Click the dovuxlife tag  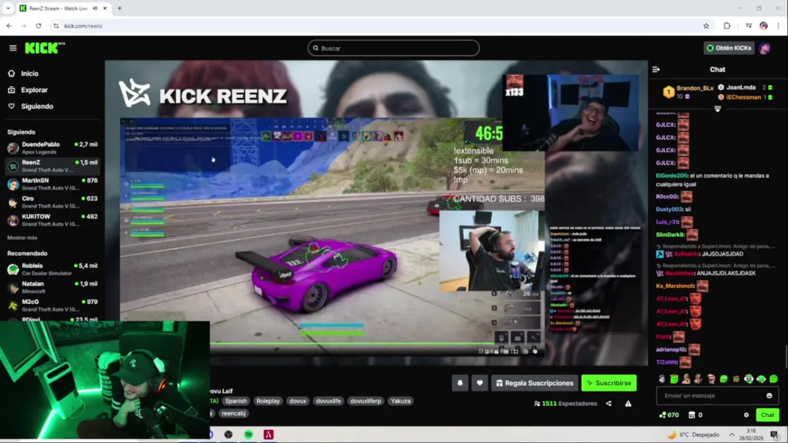328,401
